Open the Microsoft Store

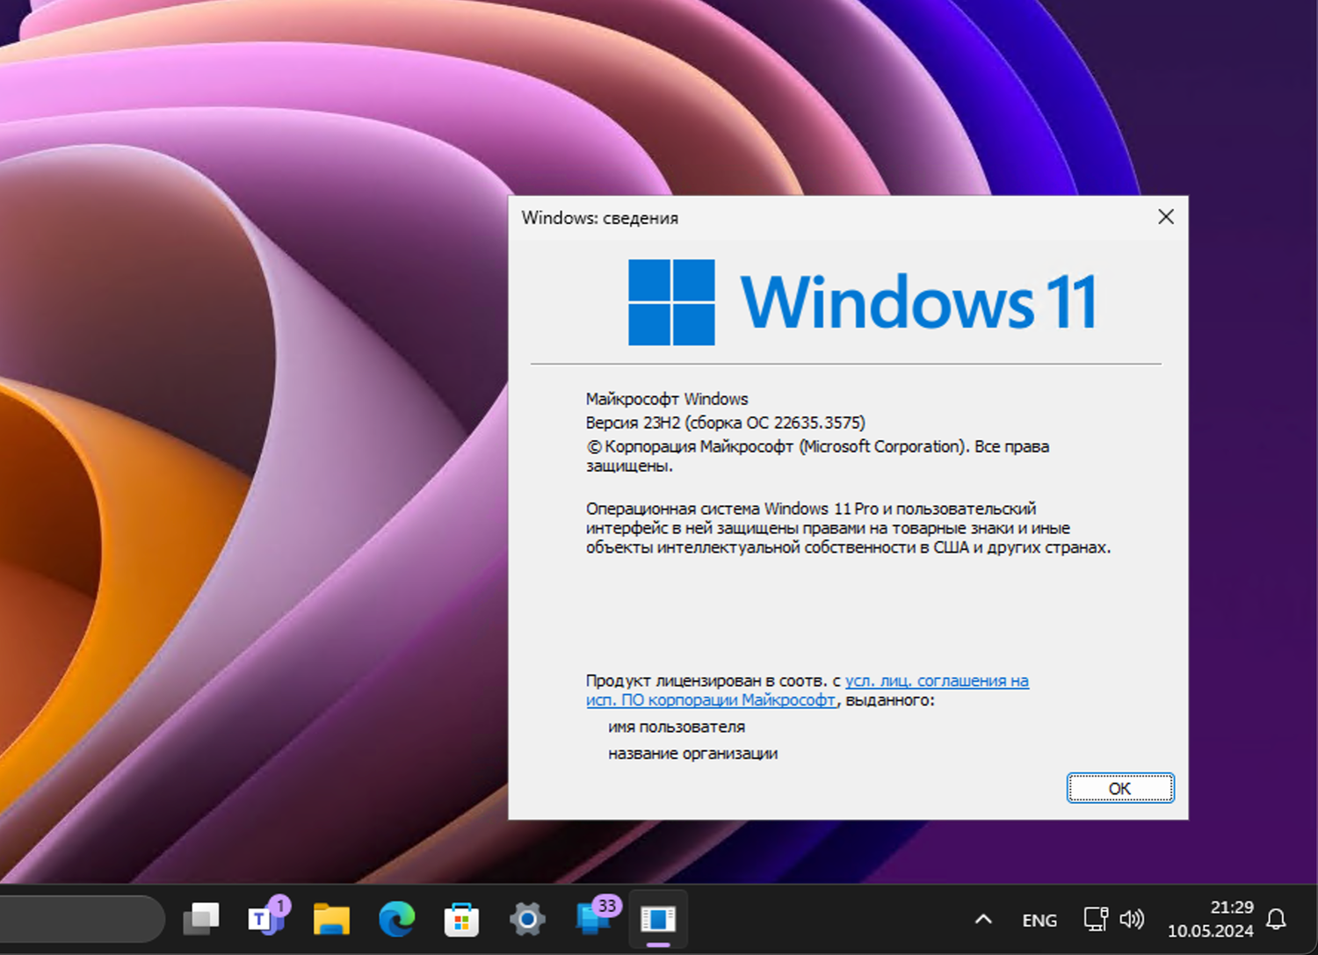click(461, 919)
